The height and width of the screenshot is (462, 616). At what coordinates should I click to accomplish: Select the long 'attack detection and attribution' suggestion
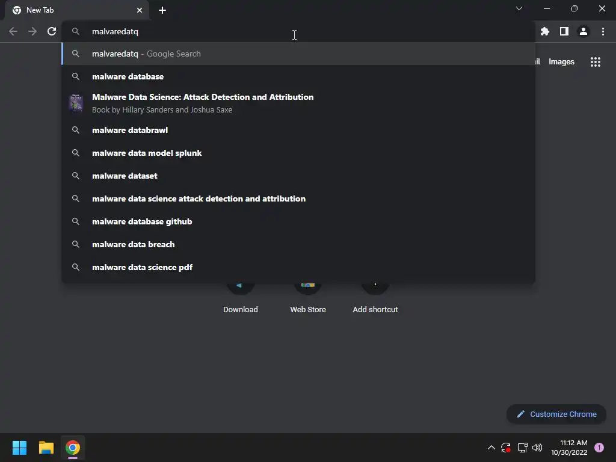tap(298, 199)
